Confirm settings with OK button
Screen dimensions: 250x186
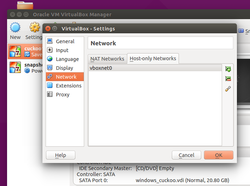click(219, 155)
